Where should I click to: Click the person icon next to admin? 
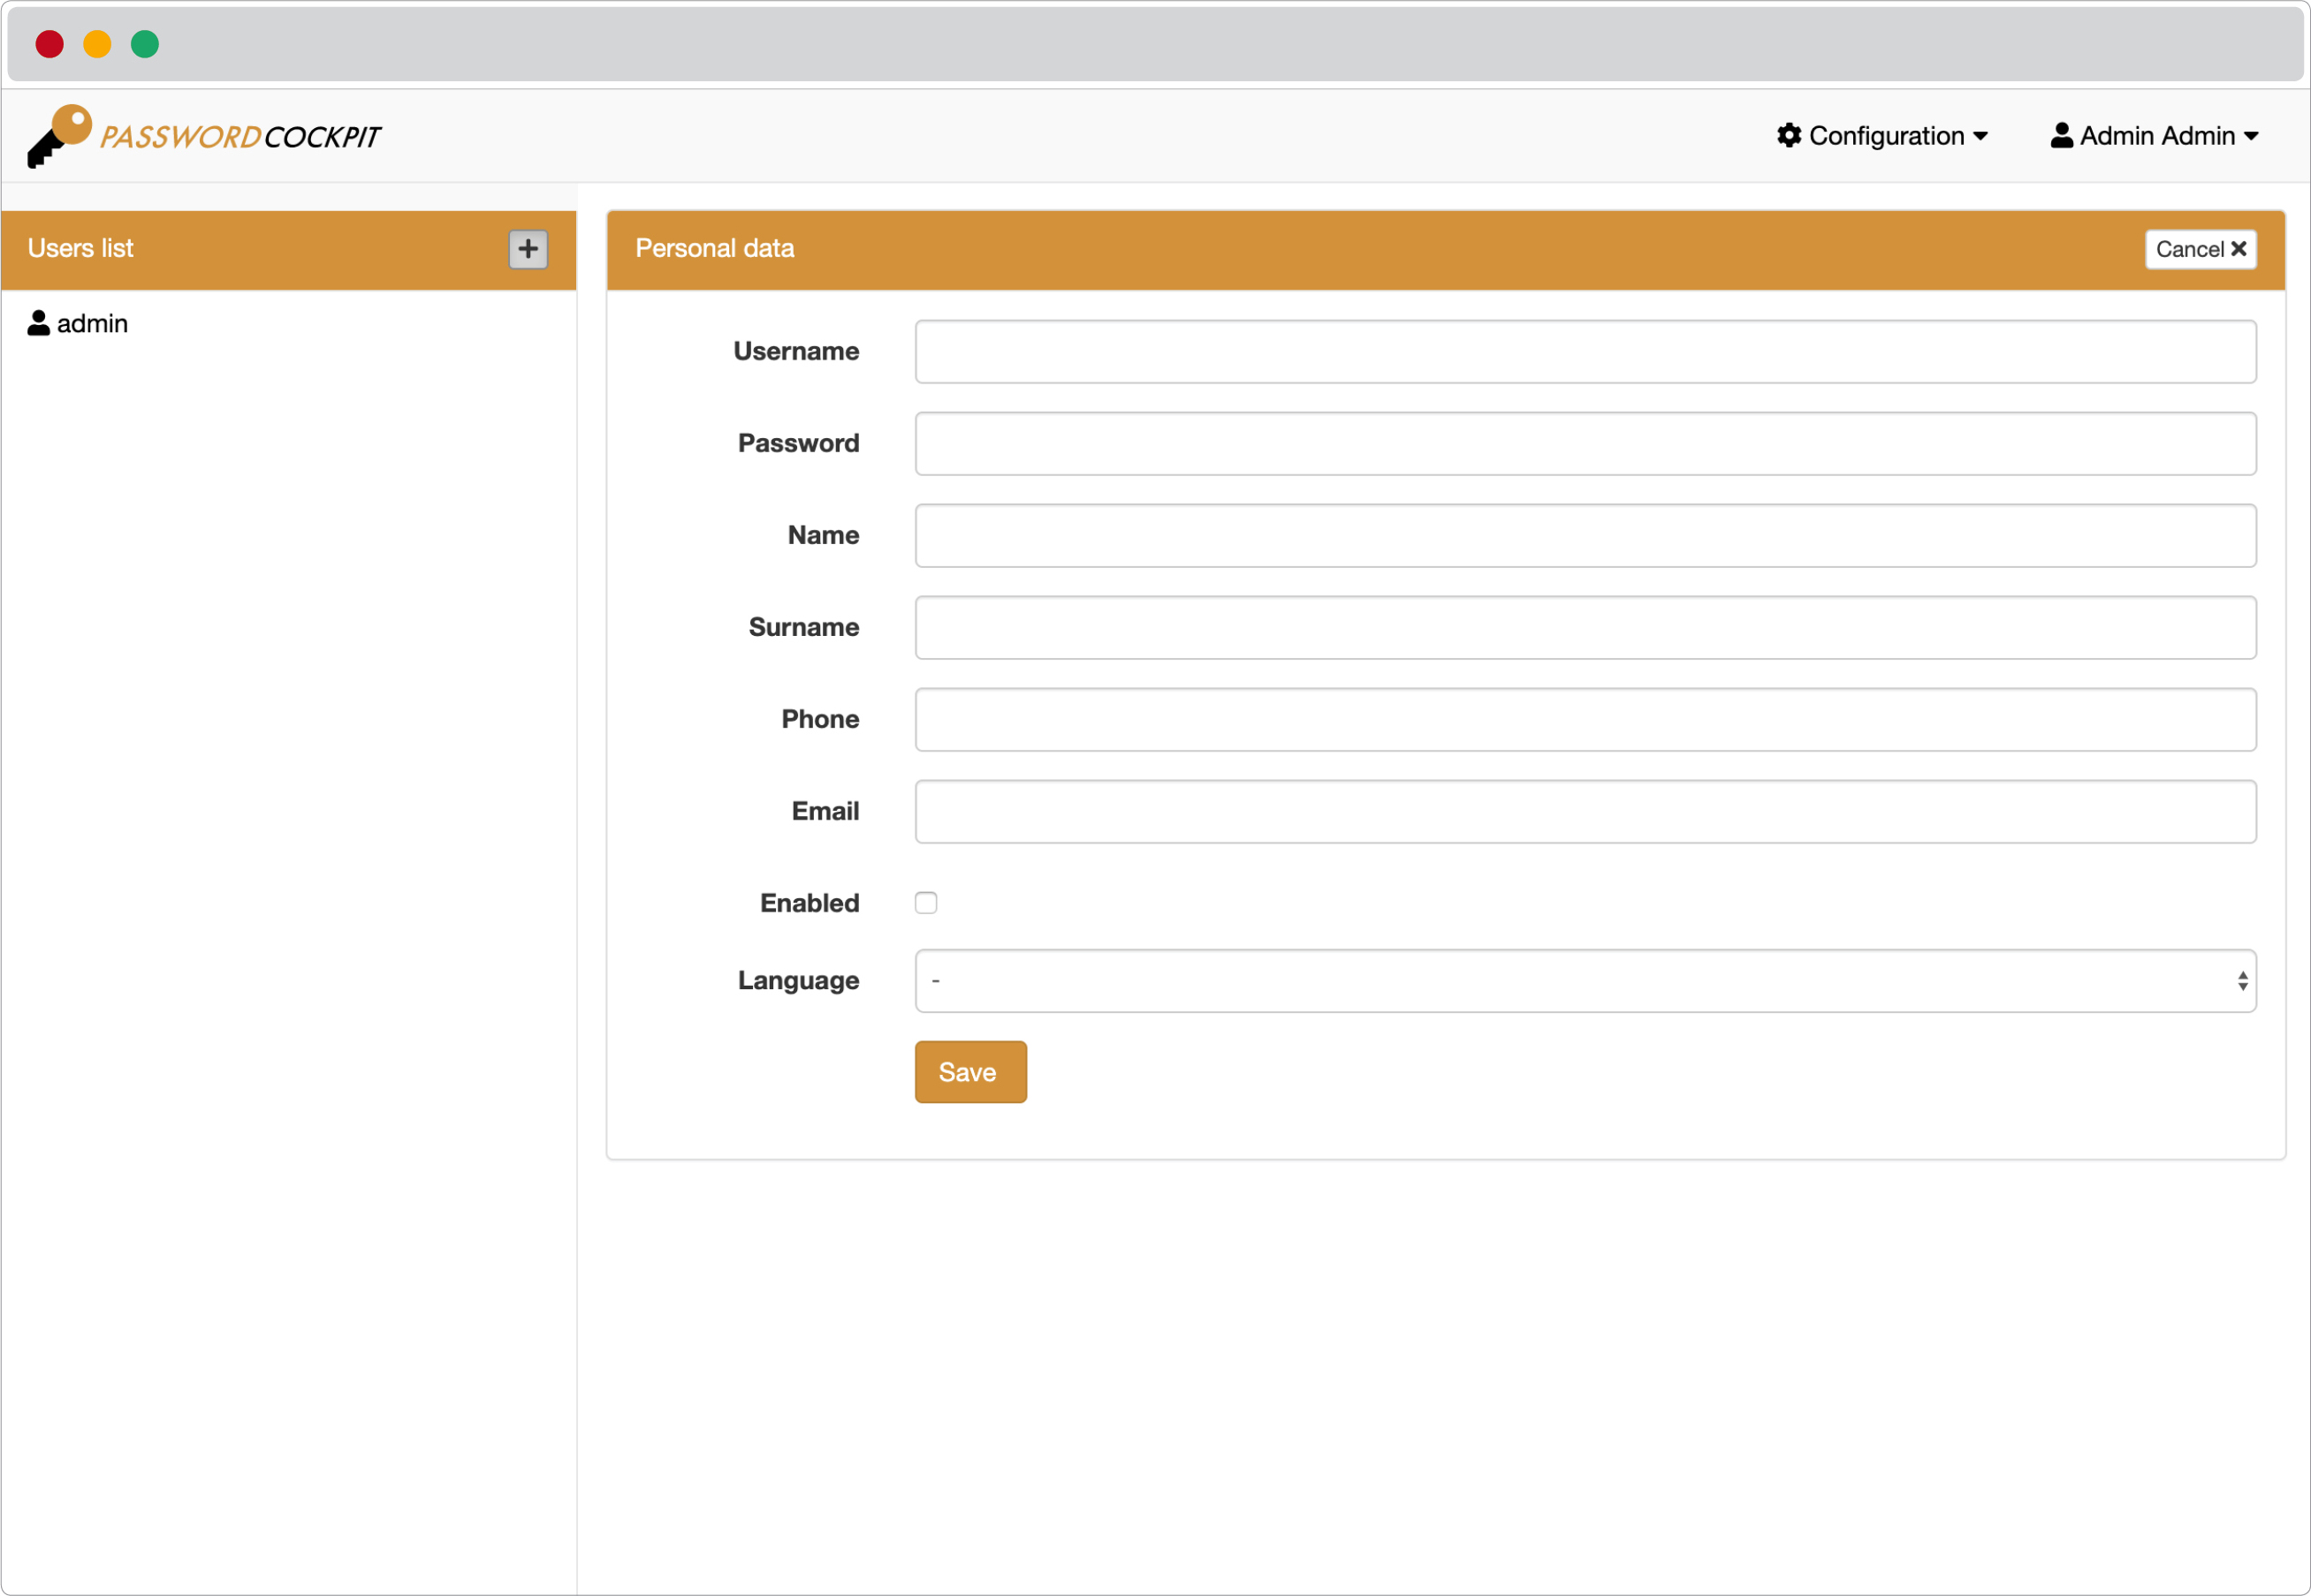tap(38, 323)
